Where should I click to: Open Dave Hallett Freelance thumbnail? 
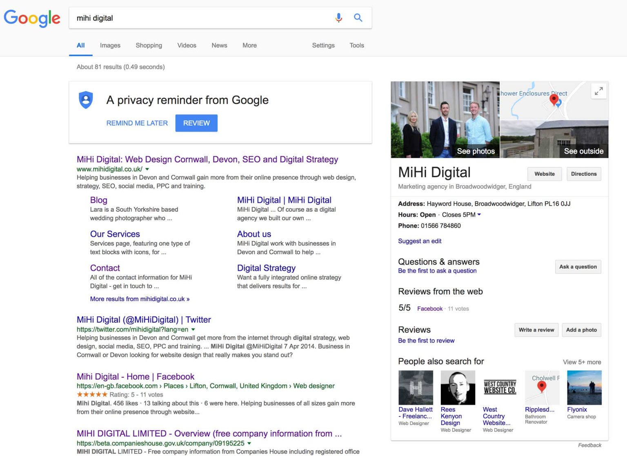click(416, 387)
